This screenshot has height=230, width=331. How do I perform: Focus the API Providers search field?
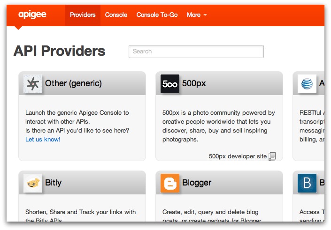click(x=196, y=52)
